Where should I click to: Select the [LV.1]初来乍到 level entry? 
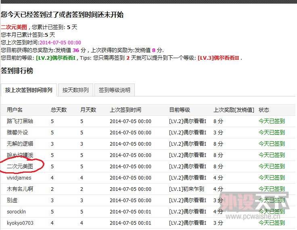[x=186, y=189]
